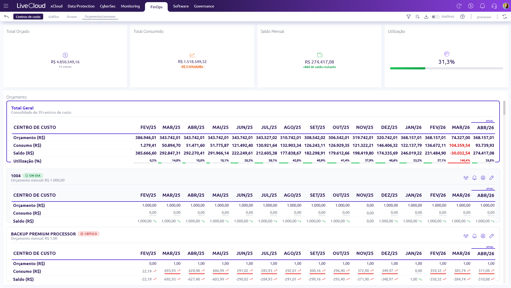The height and width of the screenshot is (288, 511).
Task: Click the Utilização progress bar
Action: tap(446, 68)
